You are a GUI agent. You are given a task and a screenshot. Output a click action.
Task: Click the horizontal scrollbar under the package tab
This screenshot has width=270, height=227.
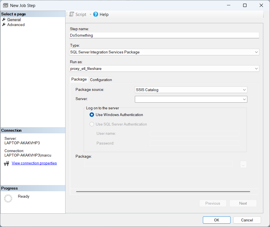pyautogui.click(x=163, y=191)
